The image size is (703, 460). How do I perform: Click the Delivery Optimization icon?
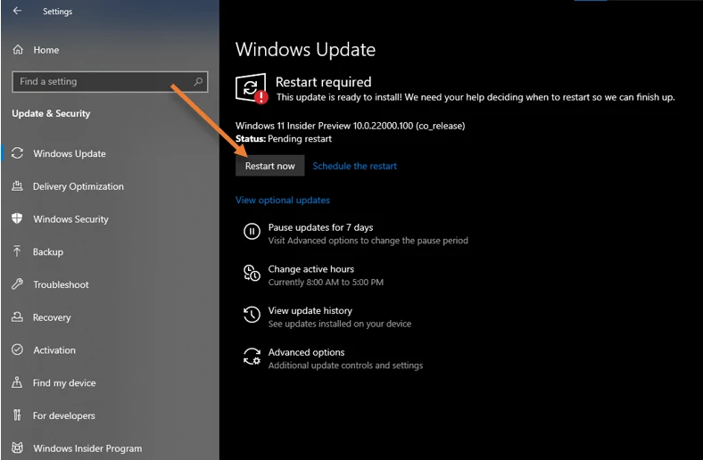pyautogui.click(x=17, y=186)
